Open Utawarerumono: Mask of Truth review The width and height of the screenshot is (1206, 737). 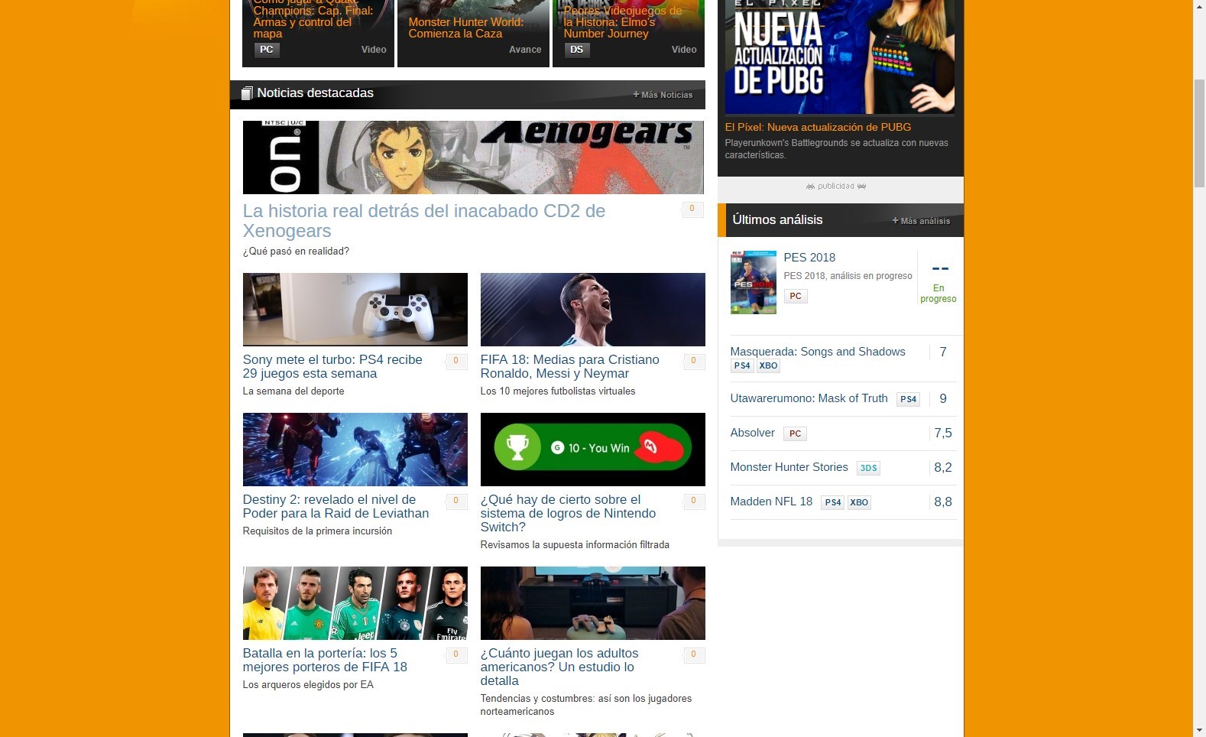point(809,398)
